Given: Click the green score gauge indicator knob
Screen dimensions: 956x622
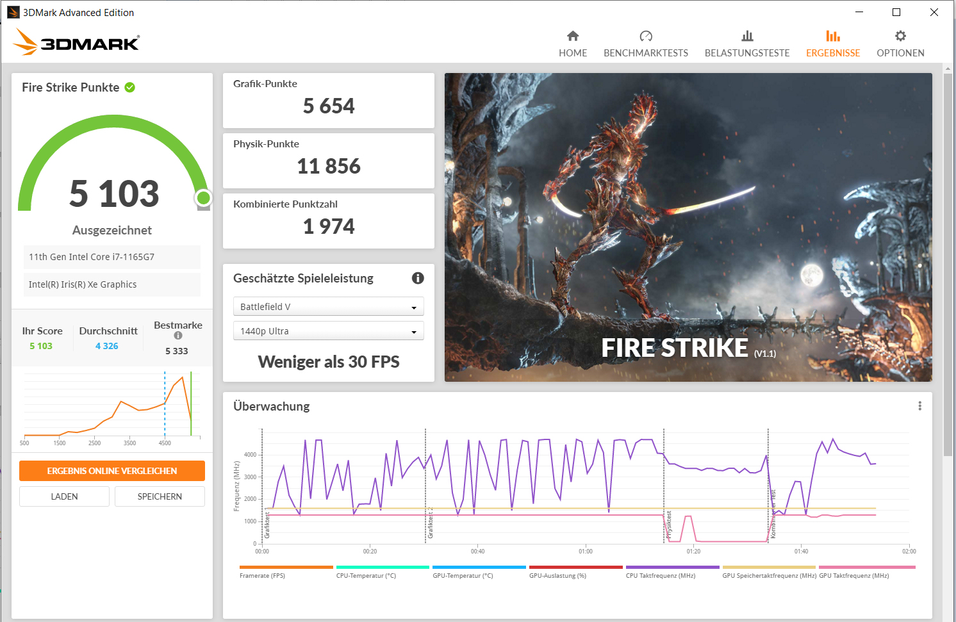Looking at the screenshot, I should click(x=203, y=197).
